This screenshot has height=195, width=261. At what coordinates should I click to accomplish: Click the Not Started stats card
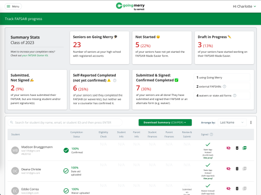162,48
